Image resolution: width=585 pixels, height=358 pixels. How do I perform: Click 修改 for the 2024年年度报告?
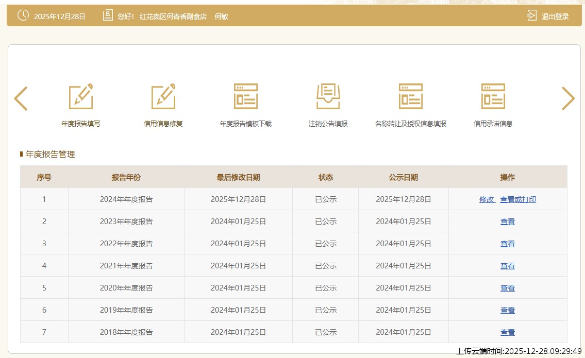click(487, 199)
